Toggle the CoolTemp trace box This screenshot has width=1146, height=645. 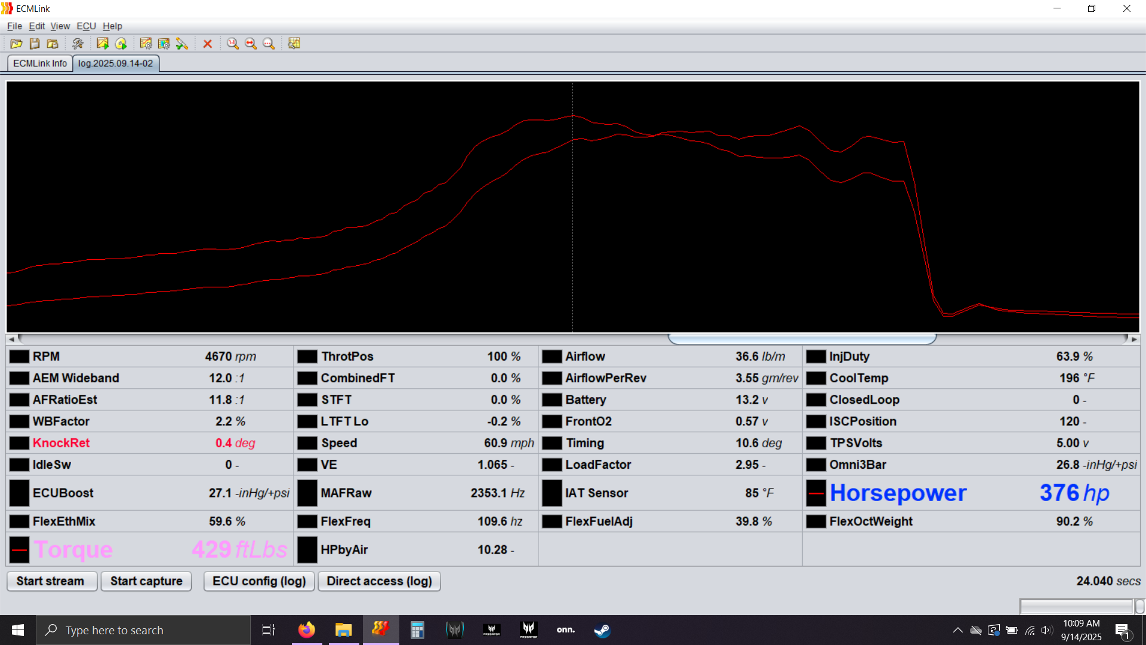pos(816,378)
